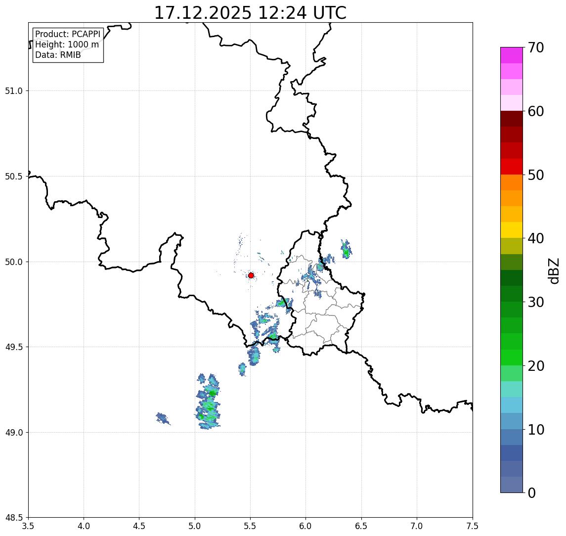Click the latitude tick label "48.5"
This screenshot has height=536, width=566.
tap(13, 518)
